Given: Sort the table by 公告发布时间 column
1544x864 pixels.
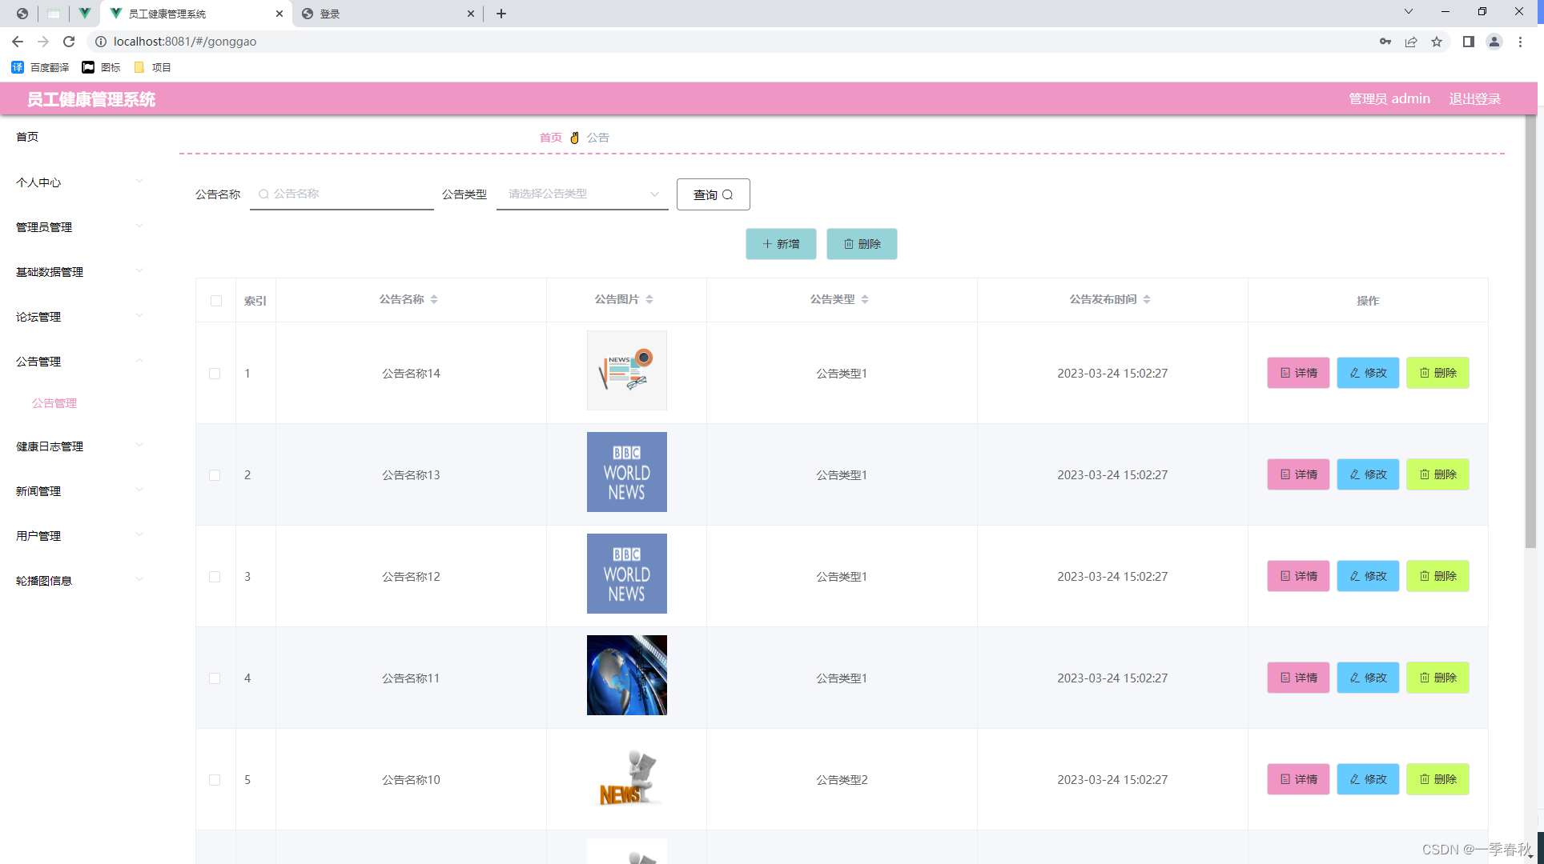Looking at the screenshot, I should pos(1147,299).
